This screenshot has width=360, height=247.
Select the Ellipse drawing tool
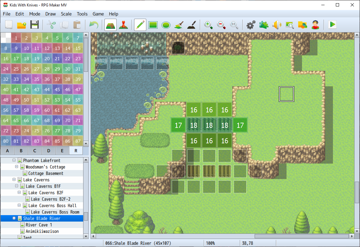click(166, 25)
